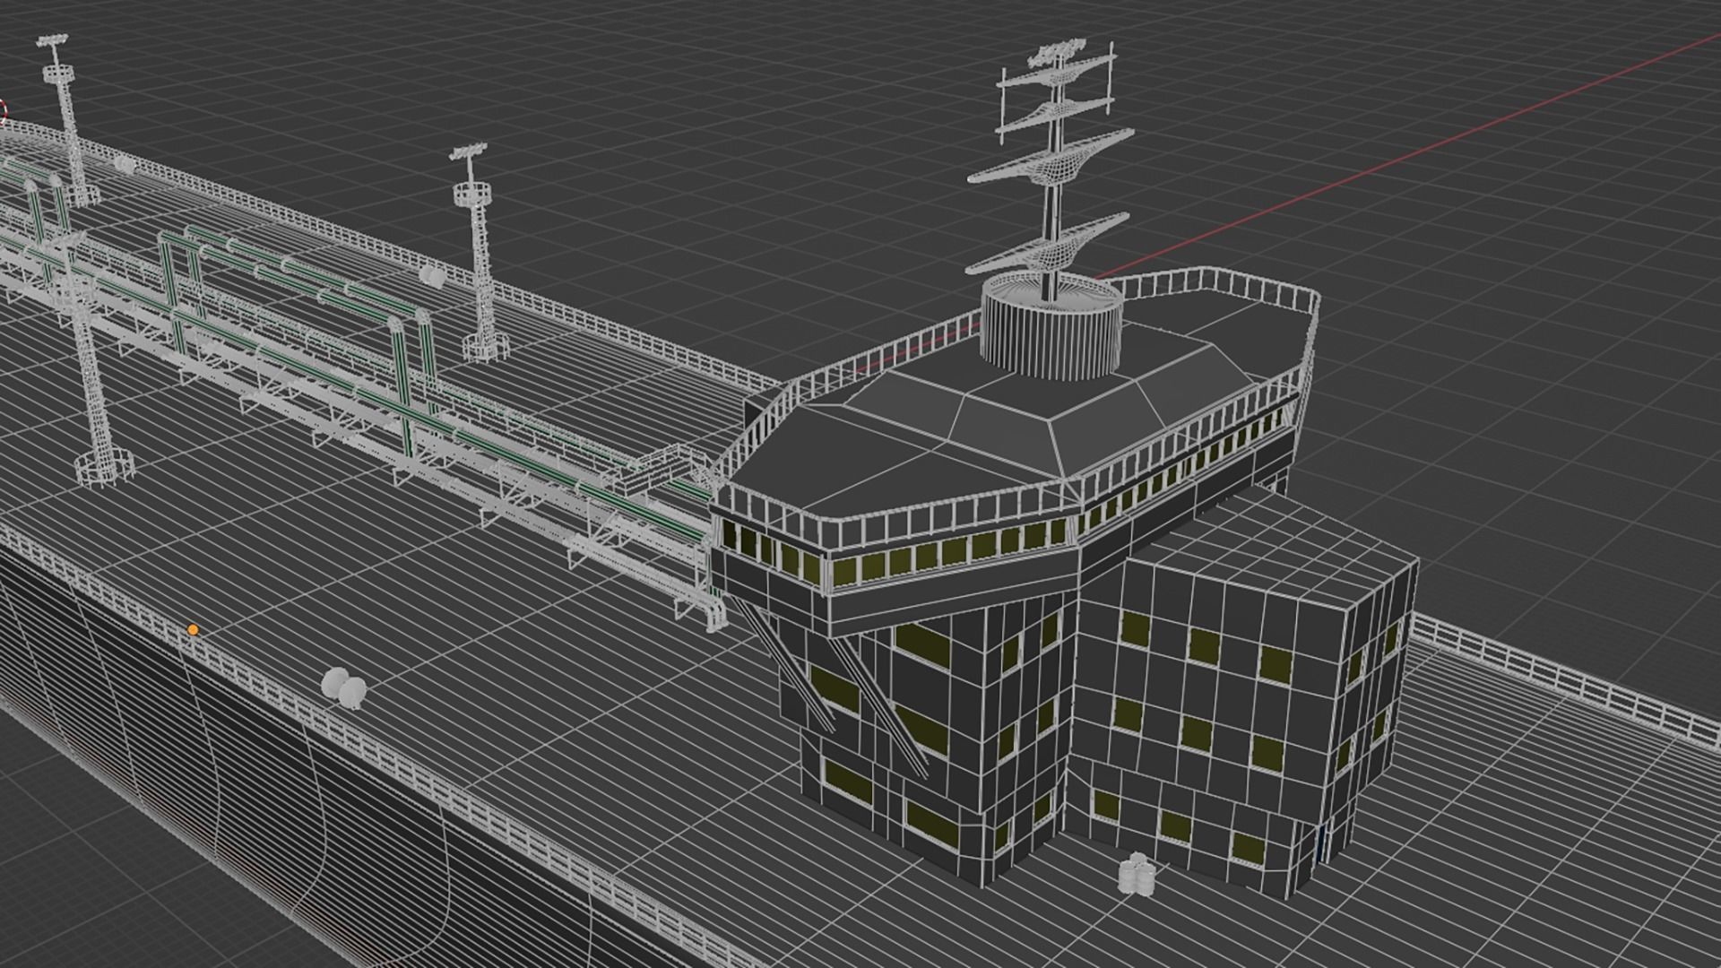Select the white sphere pair near orange dot
Viewport: 1721px width, 968px height.
click(x=344, y=689)
